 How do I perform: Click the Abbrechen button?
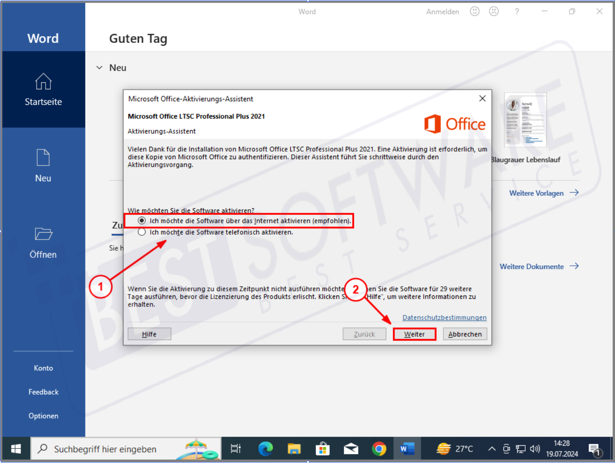(465, 334)
